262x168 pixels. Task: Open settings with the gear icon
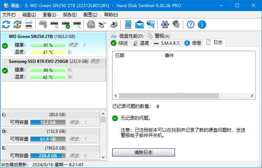click(x=165, y=24)
